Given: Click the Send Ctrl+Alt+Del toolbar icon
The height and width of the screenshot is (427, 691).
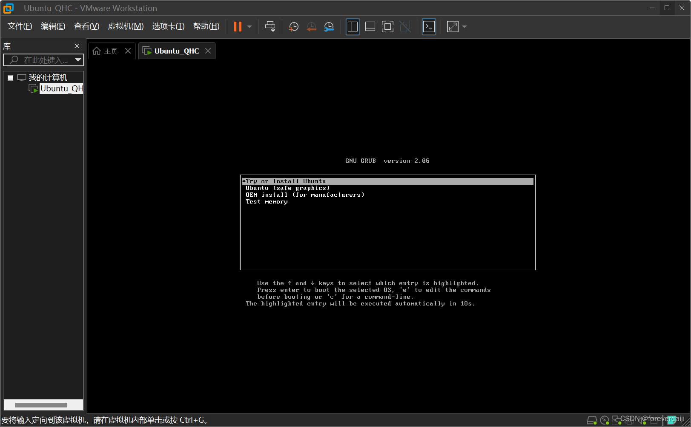Looking at the screenshot, I should pyautogui.click(x=270, y=27).
